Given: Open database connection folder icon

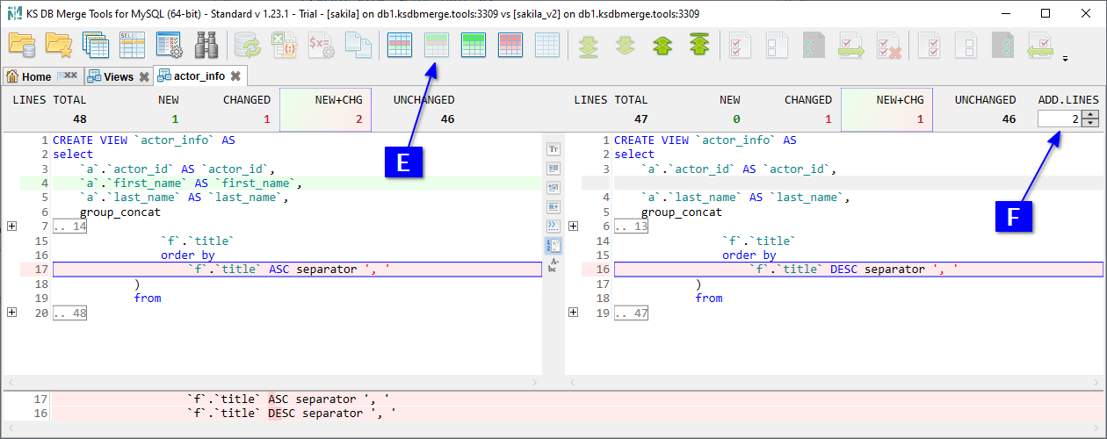Looking at the screenshot, I should point(21,45).
